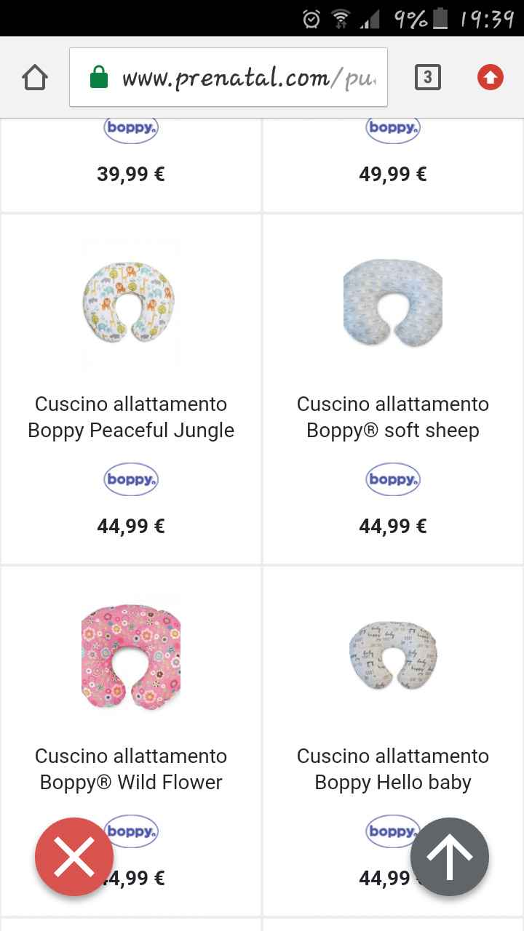
Task: Tap the 44,99 € price under soft sheep
Action: click(x=392, y=525)
